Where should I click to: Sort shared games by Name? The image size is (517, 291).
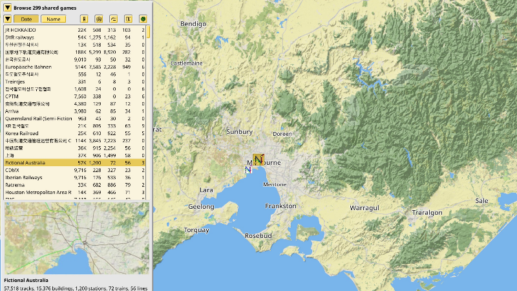tap(54, 19)
